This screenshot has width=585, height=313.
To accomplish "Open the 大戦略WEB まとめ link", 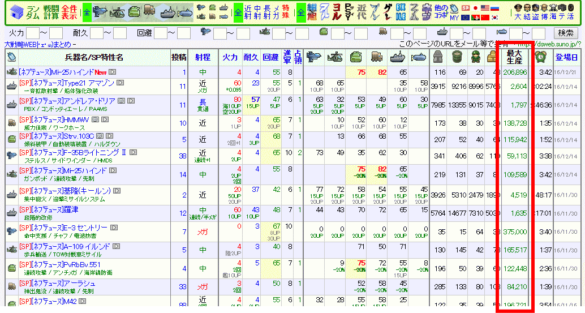I will pos(37,44).
